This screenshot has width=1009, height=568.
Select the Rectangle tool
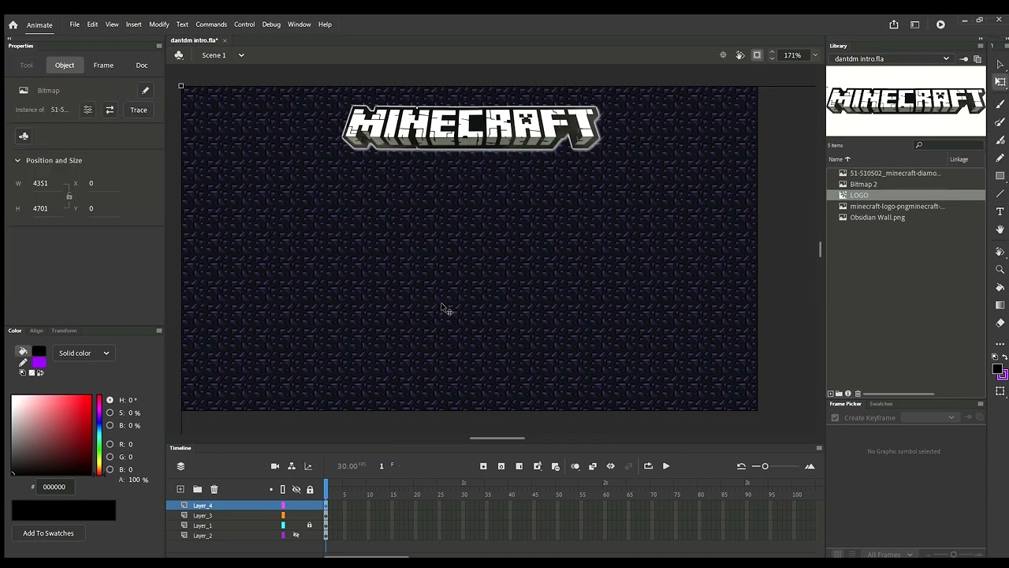pyautogui.click(x=1000, y=176)
